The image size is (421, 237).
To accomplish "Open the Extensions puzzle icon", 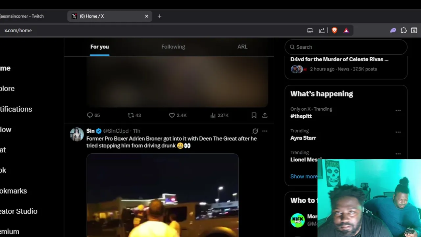I will [x=404, y=30].
